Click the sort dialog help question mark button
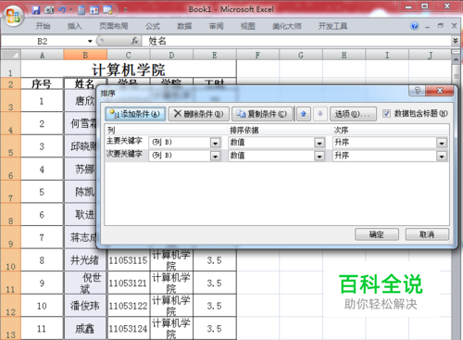 tap(417, 91)
